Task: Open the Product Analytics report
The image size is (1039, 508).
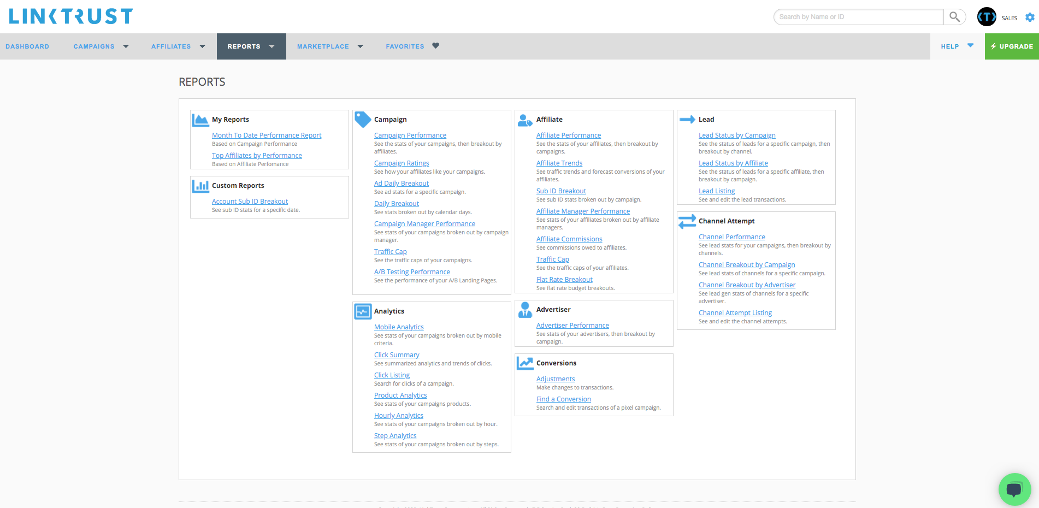Action: point(400,395)
